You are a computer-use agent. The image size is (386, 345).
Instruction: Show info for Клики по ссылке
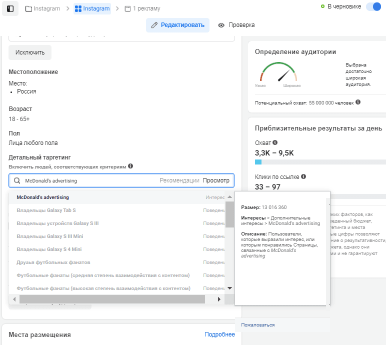tap(303, 176)
